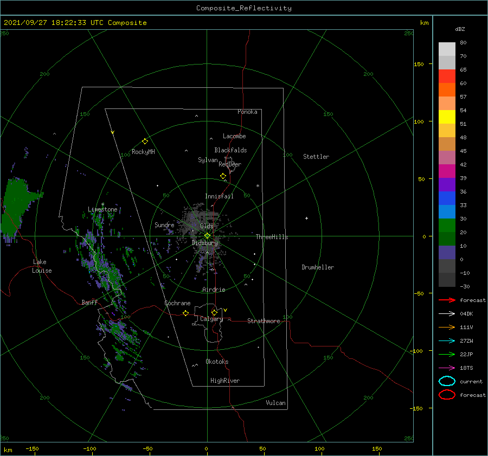Image resolution: width=488 pixels, height=456 pixels.
Task: Click the HighRiver city label
Action: tap(225, 381)
